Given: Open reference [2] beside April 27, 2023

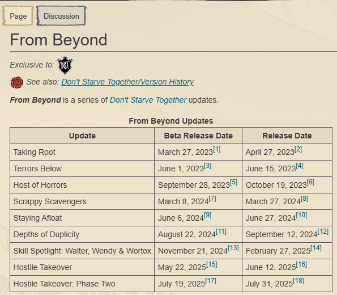Looking at the screenshot, I should (298, 149).
